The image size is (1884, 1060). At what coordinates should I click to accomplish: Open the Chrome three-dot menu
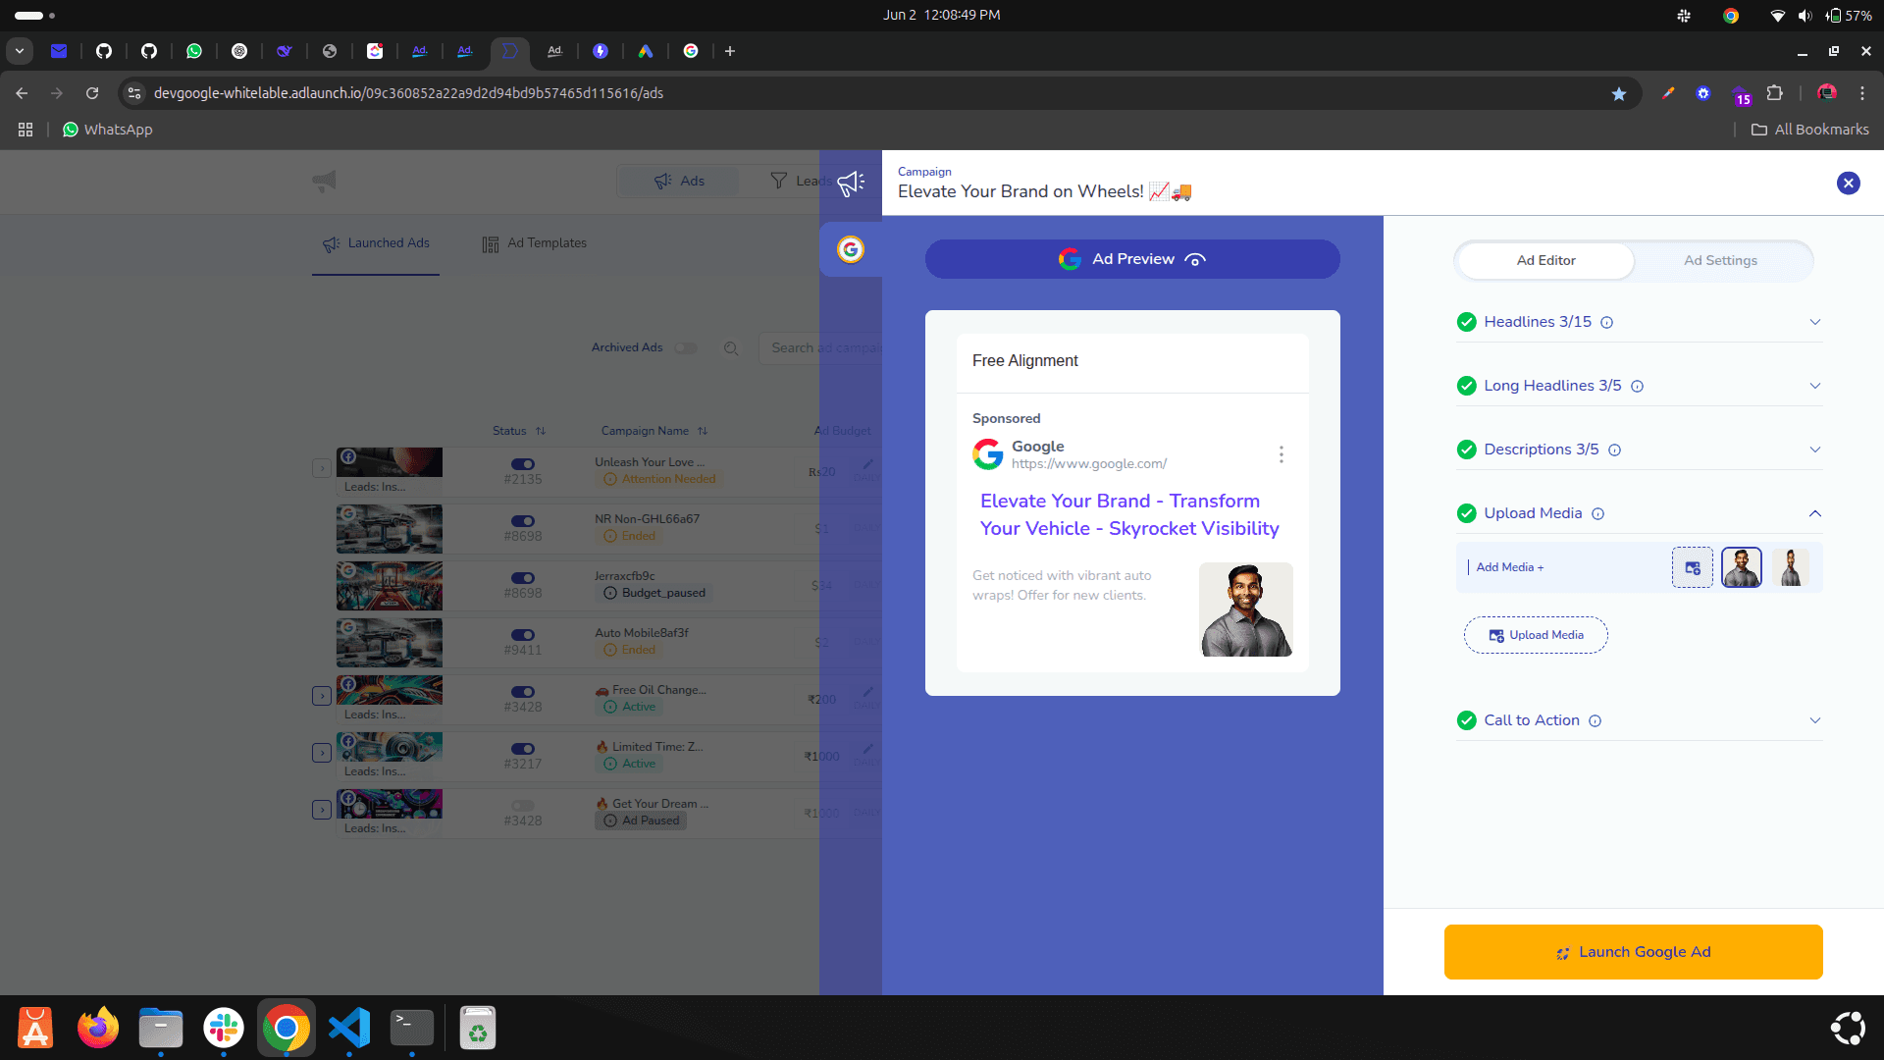point(1862,93)
